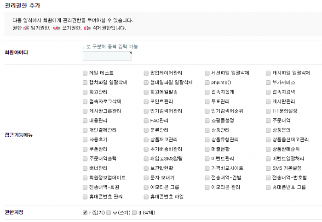Tick the d (삭제) permission checkbox
The width and height of the screenshot is (322, 222).
tap(134, 212)
